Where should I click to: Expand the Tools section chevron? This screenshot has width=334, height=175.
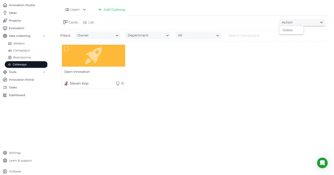(x=44, y=72)
